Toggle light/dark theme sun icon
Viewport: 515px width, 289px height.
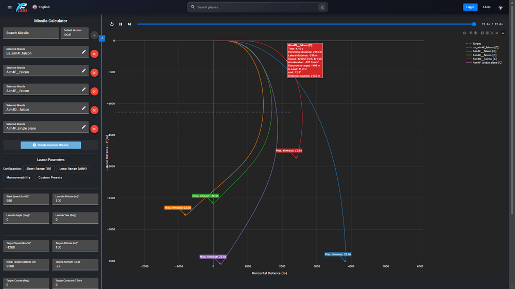tap(500, 8)
